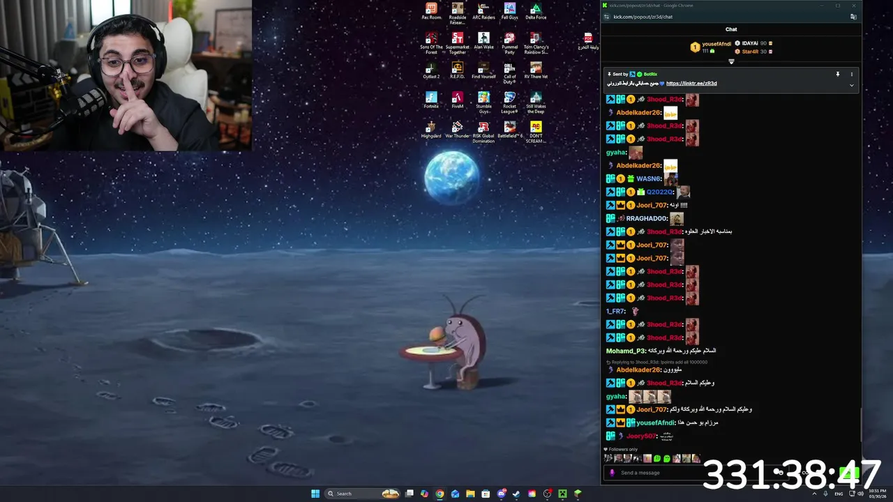The width and height of the screenshot is (893, 502).
Task: Open the R.E.P.O. desktop shortcut
Action: point(458,70)
